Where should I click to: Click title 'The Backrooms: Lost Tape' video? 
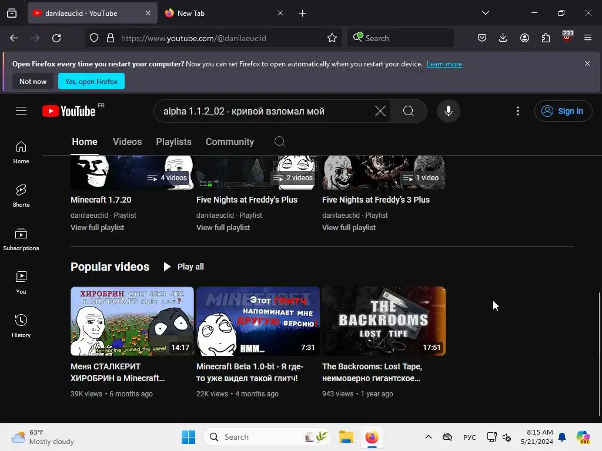click(372, 372)
